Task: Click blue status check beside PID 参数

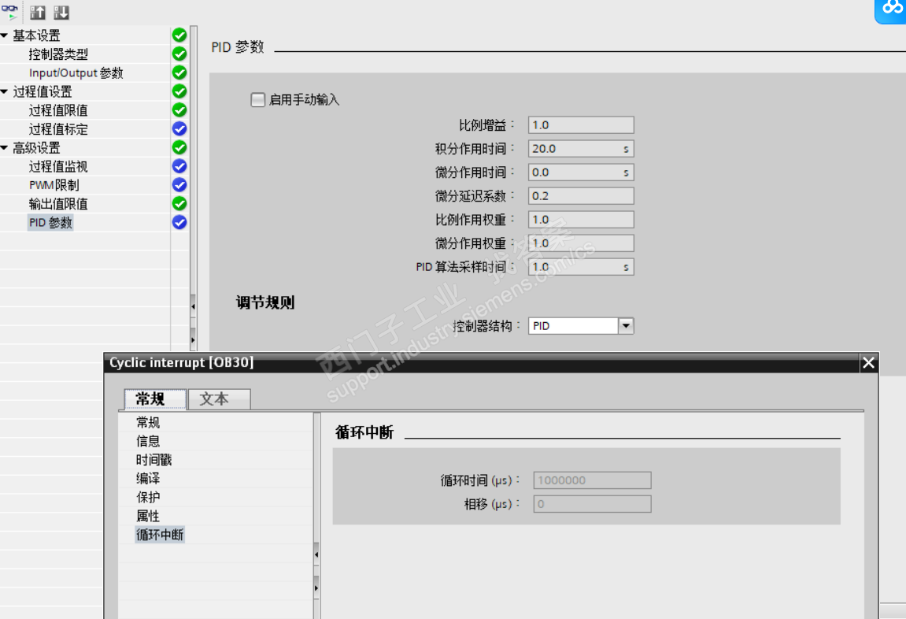Action: (x=179, y=222)
